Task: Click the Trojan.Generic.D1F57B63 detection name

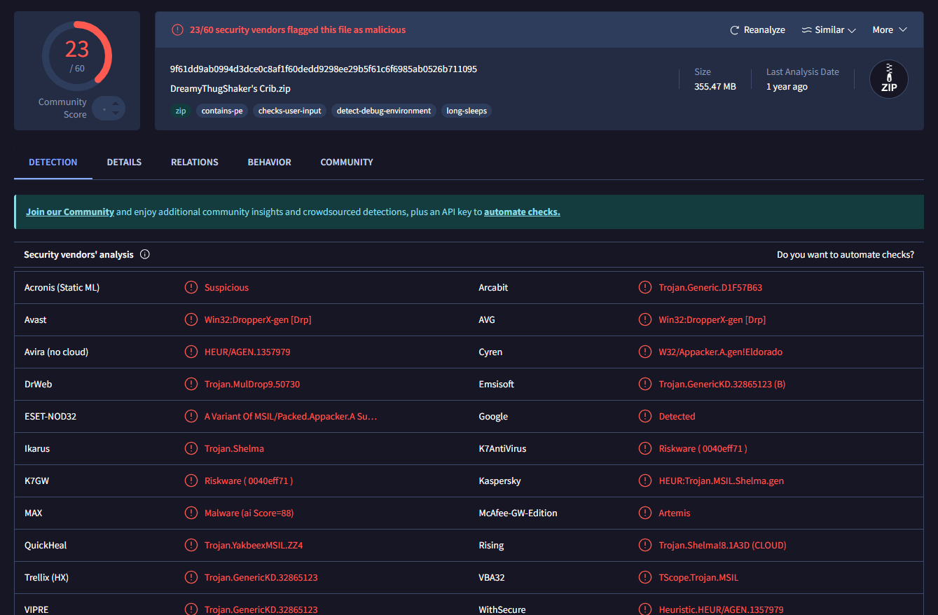Action: click(710, 287)
